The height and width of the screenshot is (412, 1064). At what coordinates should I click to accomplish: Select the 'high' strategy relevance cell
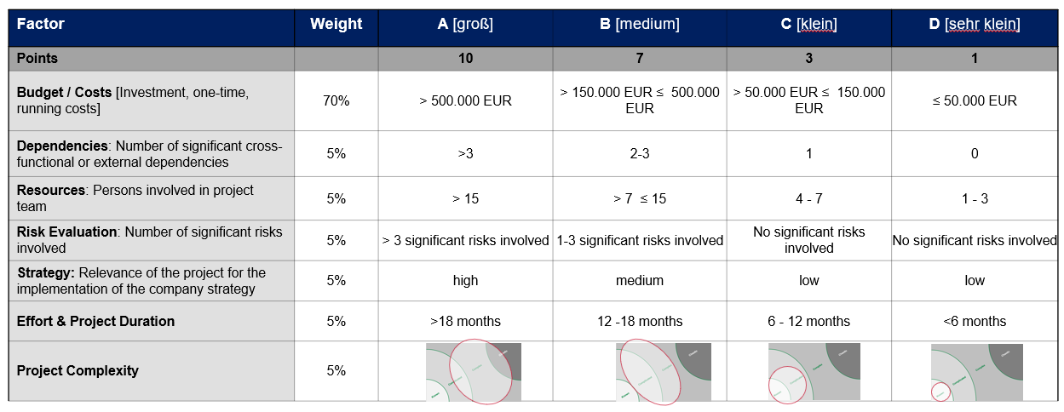click(x=465, y=281)
